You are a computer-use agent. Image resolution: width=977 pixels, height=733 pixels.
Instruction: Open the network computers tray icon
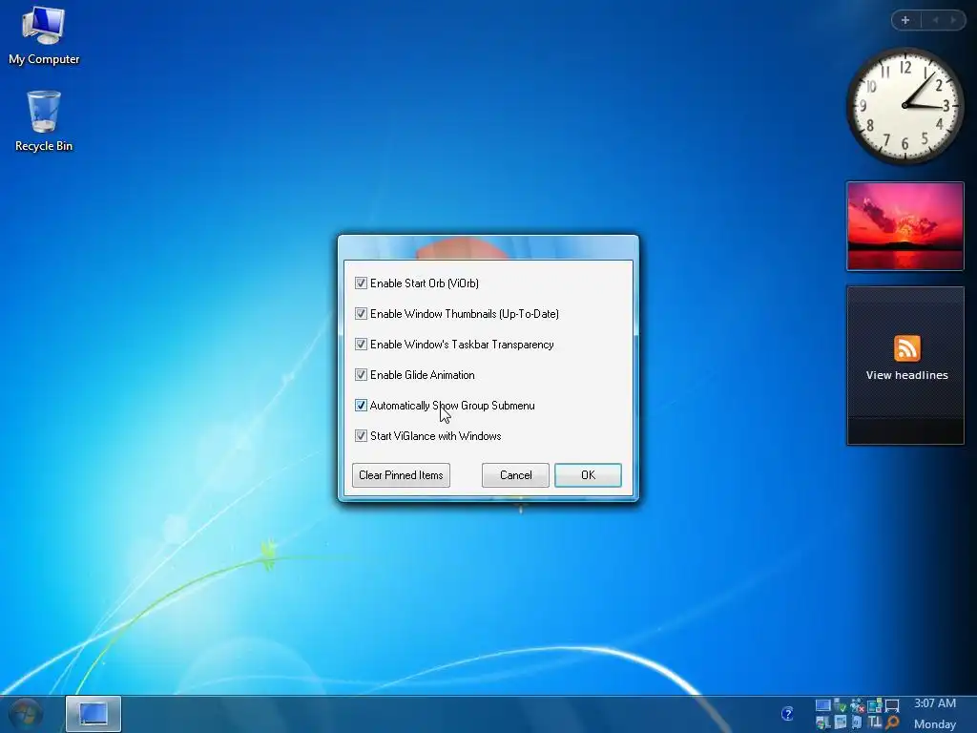point(875,704)
